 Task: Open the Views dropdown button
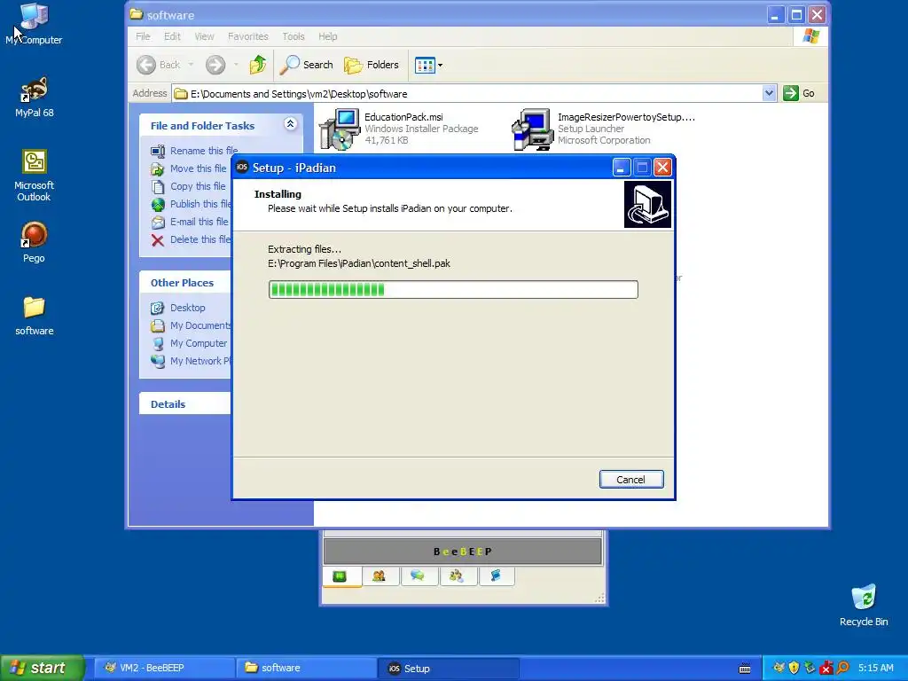click(x=428, y=65)
